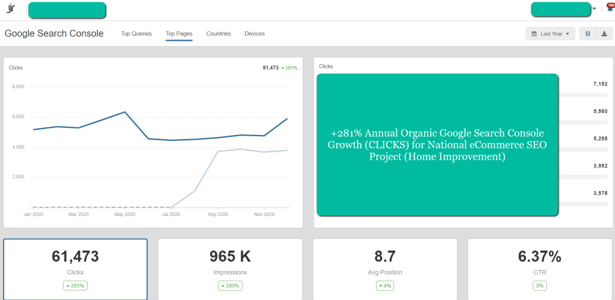Click the 0% badge under CTR

coord(540,286)
